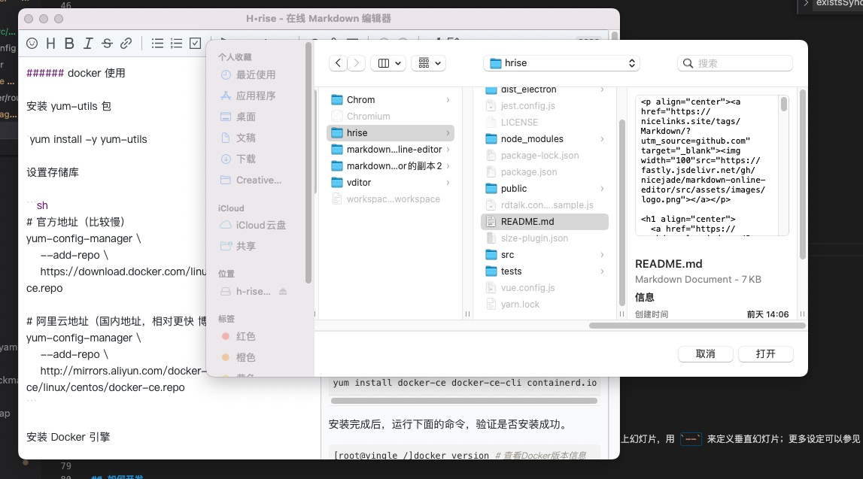Create an unordered list from the toolbar
Viewport: 863px width, 479px height.
pos(157,44)
